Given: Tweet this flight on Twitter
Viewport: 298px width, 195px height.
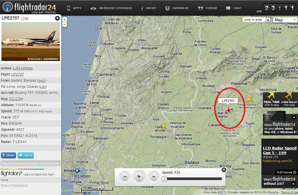Looking at the screenshot, I should pyautogui.click(x=26, y=155).
